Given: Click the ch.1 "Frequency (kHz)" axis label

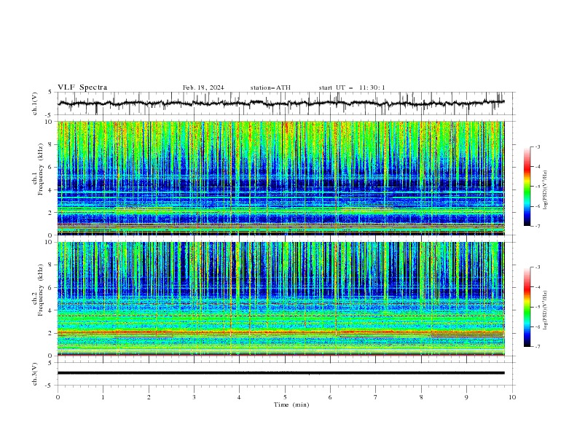Looking at the screenshot, I should click(x=41, y=169).
